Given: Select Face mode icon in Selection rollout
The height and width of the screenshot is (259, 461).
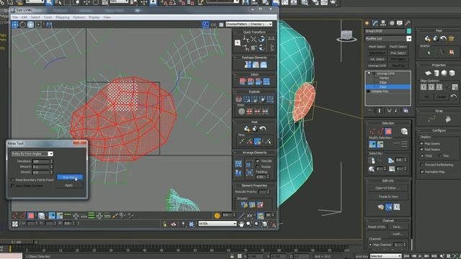Looking at the screenshot, I should (388, 131).
